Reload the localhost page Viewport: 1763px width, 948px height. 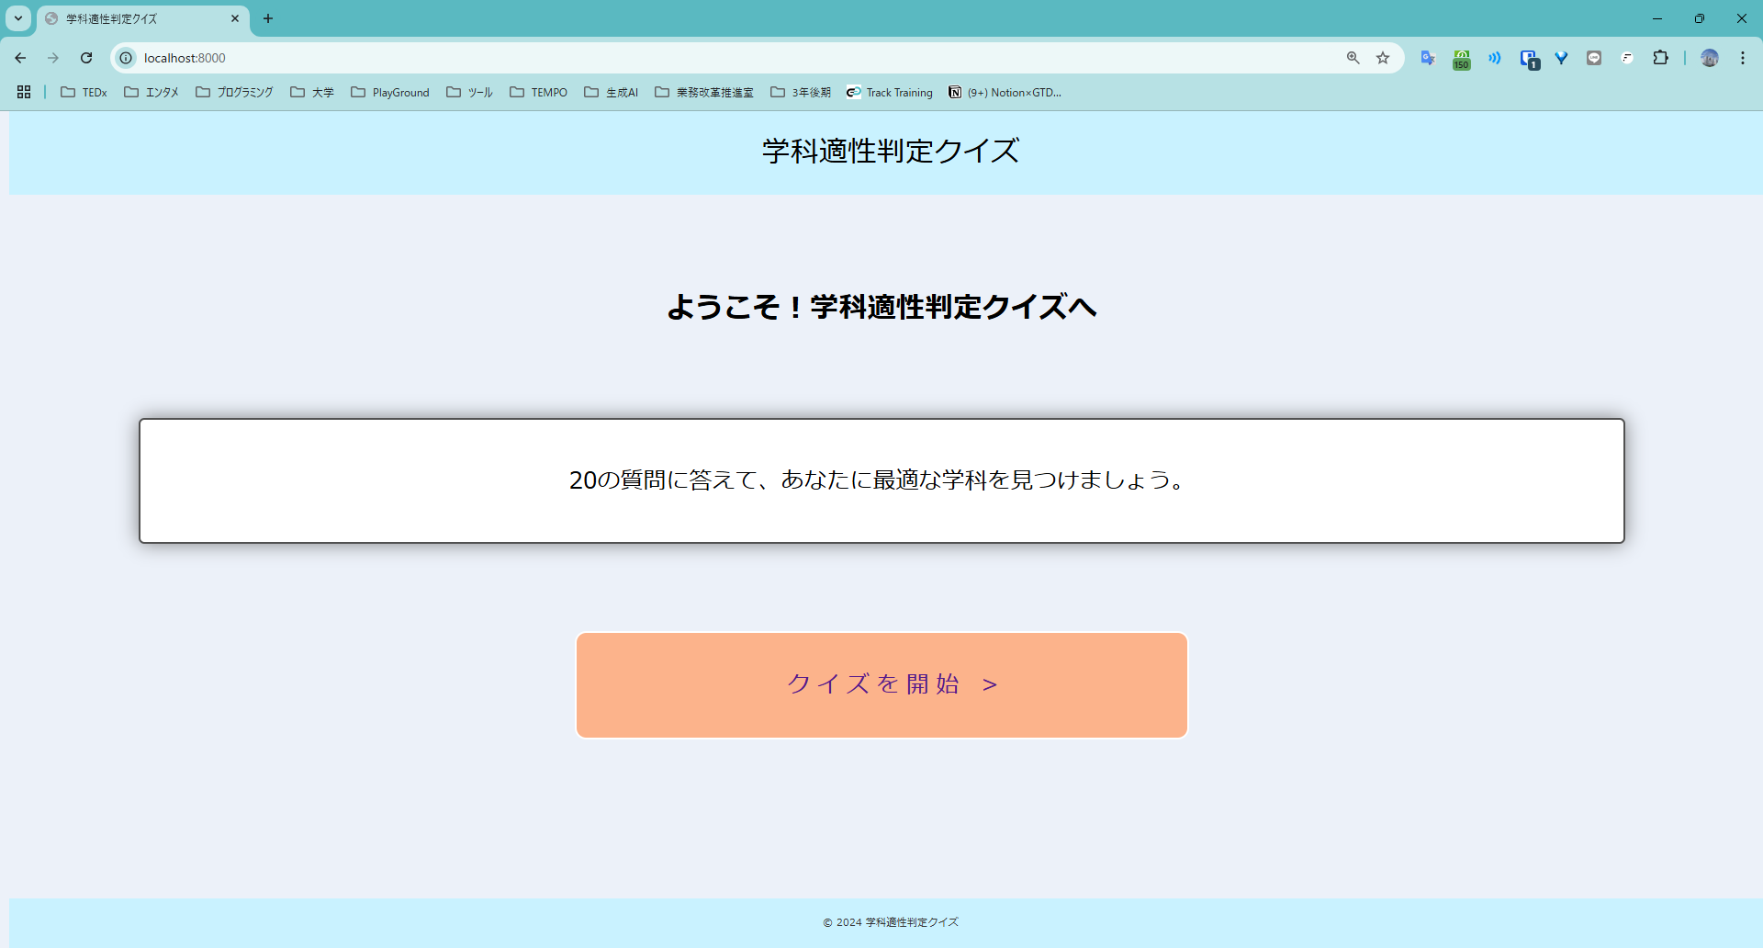click(x=85, y=57)
